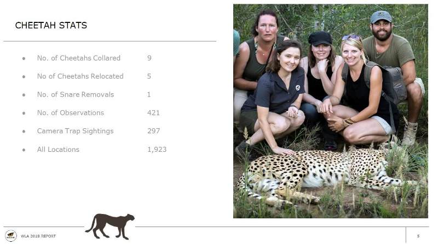Click the observations count 421
438x244 pixels.
(153, 113)
